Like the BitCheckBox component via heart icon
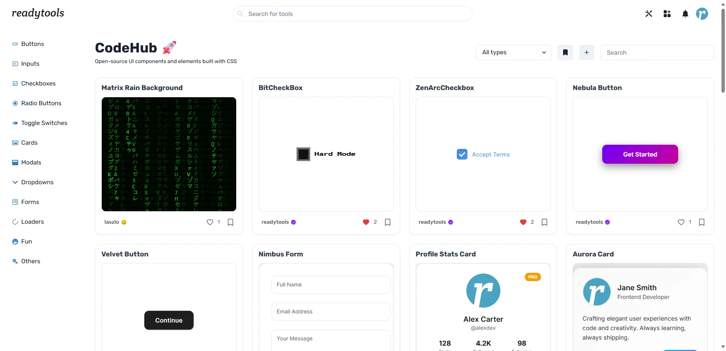 tap(366, 222)
